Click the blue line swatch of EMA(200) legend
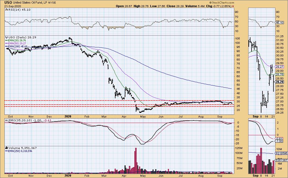288x178 pixels. [x=6, y=47]
